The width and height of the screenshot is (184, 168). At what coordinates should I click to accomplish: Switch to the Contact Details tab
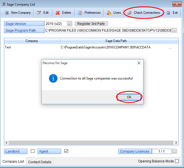(40, 162)
